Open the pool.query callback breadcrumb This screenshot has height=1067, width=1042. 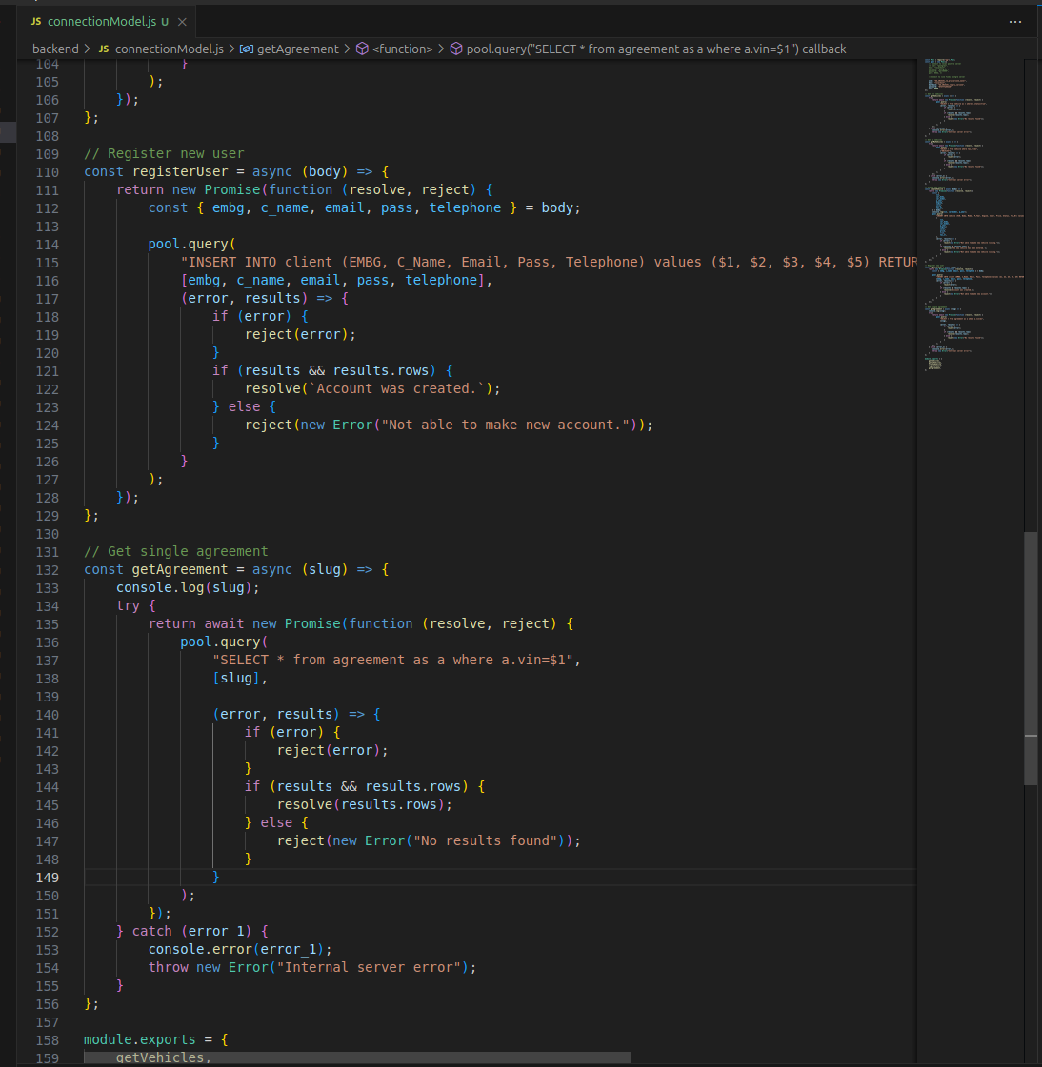click(655, 49)
